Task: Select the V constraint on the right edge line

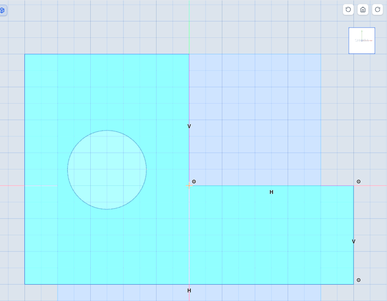Action: 353,242
